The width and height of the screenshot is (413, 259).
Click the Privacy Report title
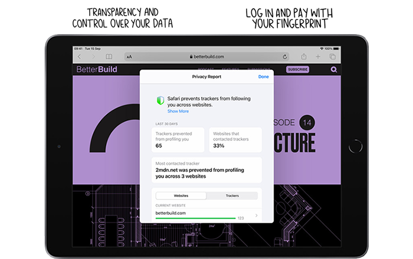(206, 77)
